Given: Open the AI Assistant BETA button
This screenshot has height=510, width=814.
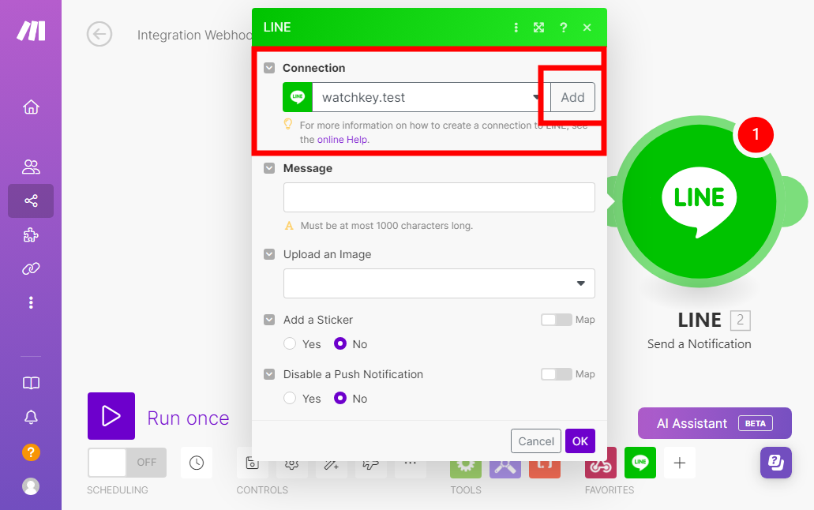Looking at the screenshot, I should click(715, 423).
